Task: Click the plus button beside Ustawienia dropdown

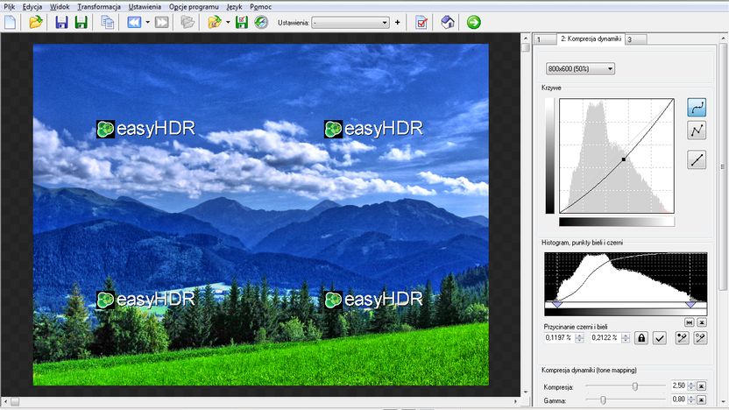Action: [x=398, y=22]
